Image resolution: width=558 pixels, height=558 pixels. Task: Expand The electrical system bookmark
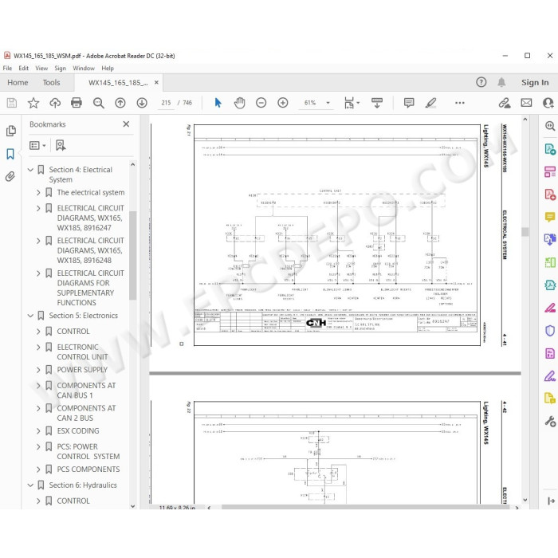pyautogui.click(x=38, y=193)
